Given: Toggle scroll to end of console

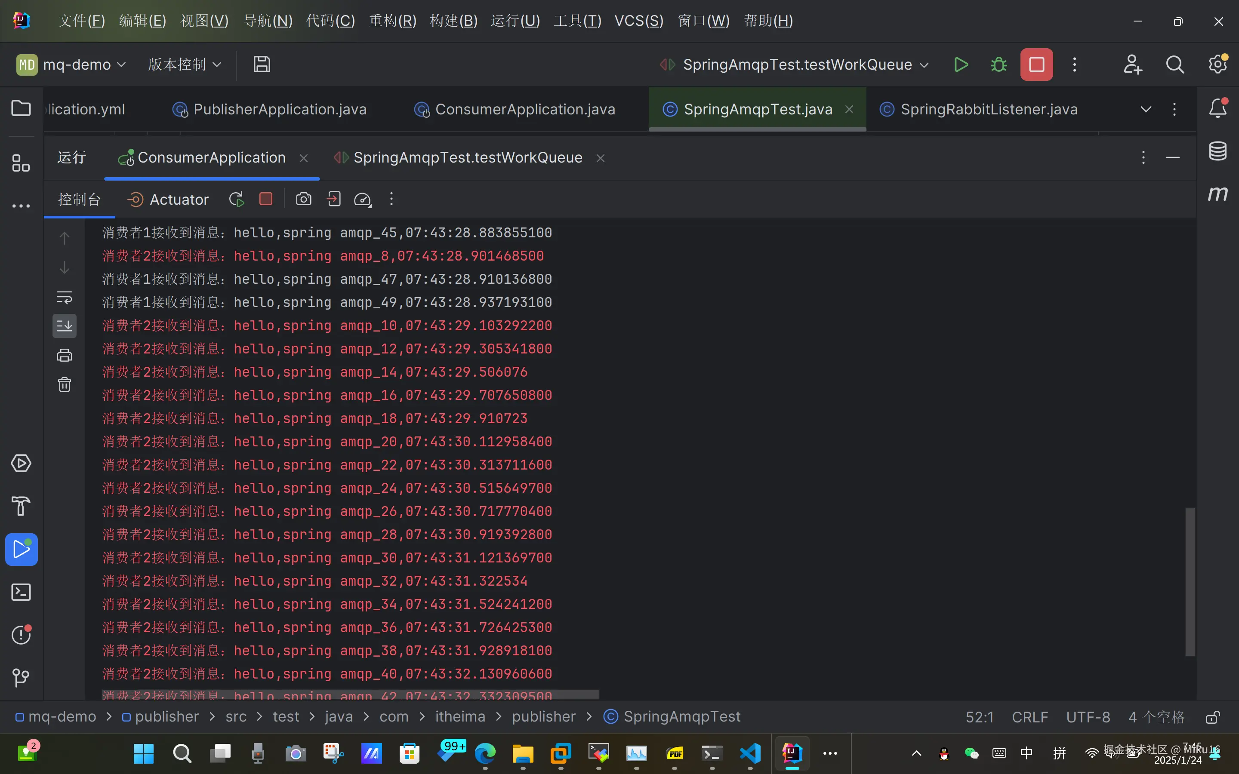Looking at the screenshot, I should tap(65, 326).
